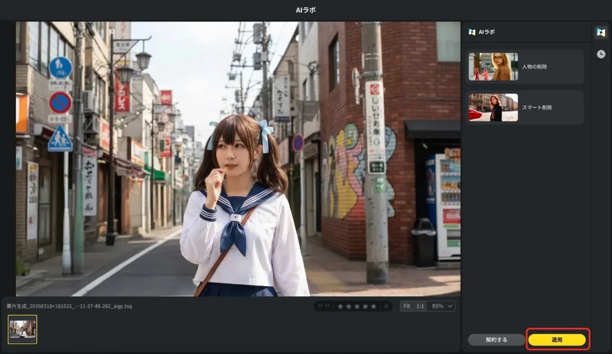Click the main preview image of the girl
The height and width of the screenshot is (354, 612).
[x=238, y=159]
